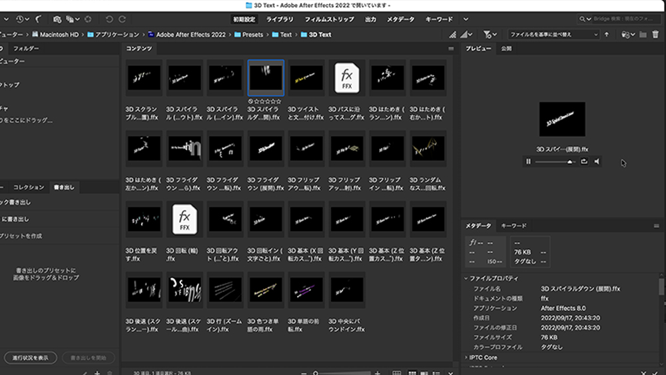
Task: Pause the preview playback
Action: pos(528,161)
